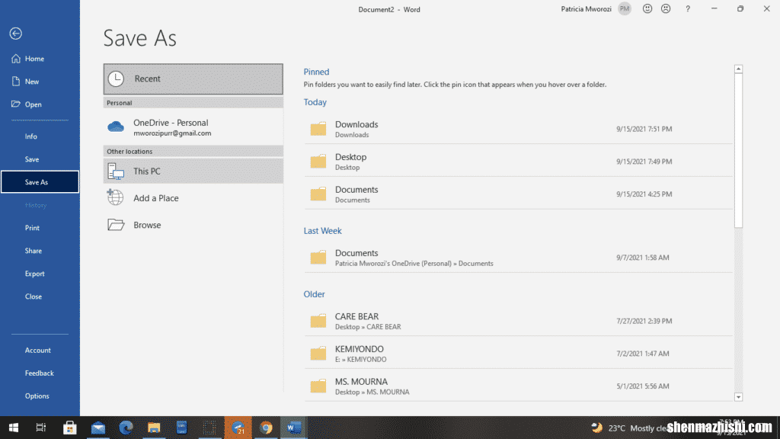This screenshot has height=439, width=780.
Task: Open the Desktop folder from Today
Action: [x=518, y=162]
